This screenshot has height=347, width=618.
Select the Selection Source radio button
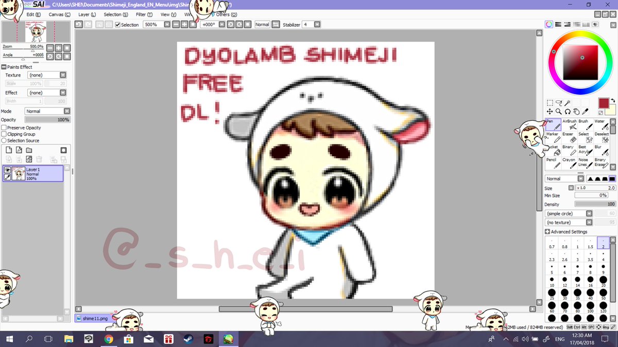(x=4, y=140)
